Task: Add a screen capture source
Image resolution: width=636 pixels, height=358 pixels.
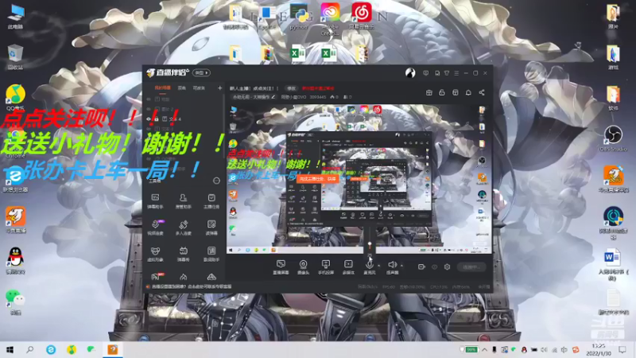Action: (281, 267)
